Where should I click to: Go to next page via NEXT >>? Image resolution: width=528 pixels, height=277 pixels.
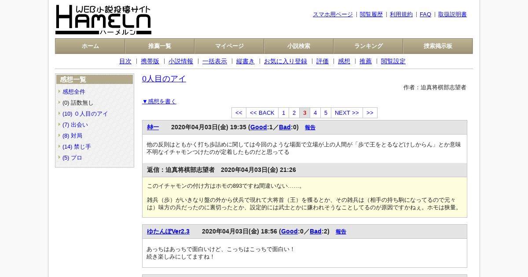tap(347, 113)
